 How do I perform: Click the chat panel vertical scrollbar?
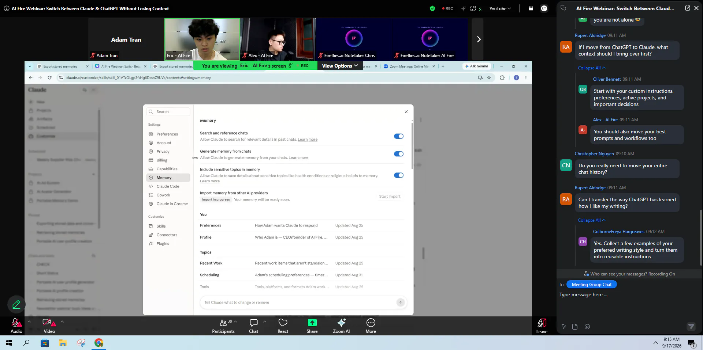pos(701,237)
